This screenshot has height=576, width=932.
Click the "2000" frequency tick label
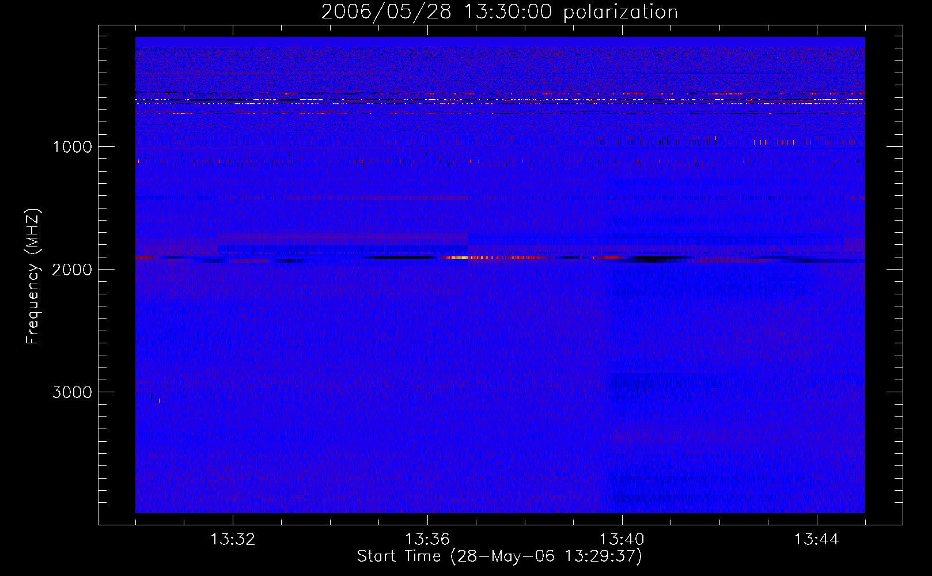pyautogui.click(x=72, y=270)
